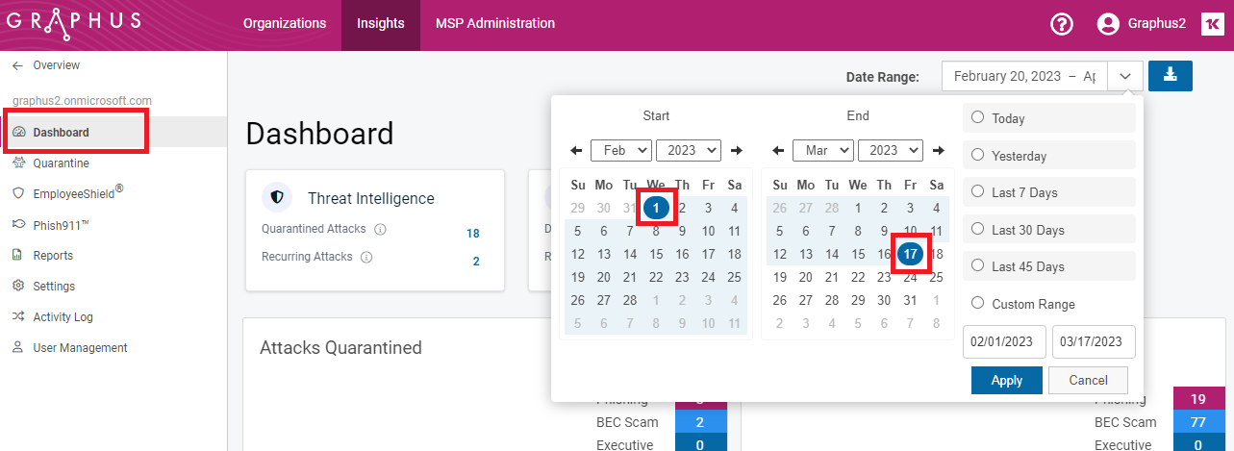Viewport: 1234px width, 451px height.
Task: Click the help question mark icon
Action: [x=1062, y=24]
